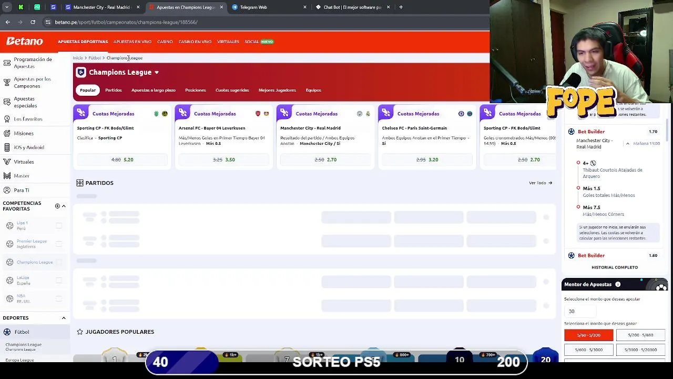Click the Partidos section icon
Viewport: 673px width, 379px height.
80,183
